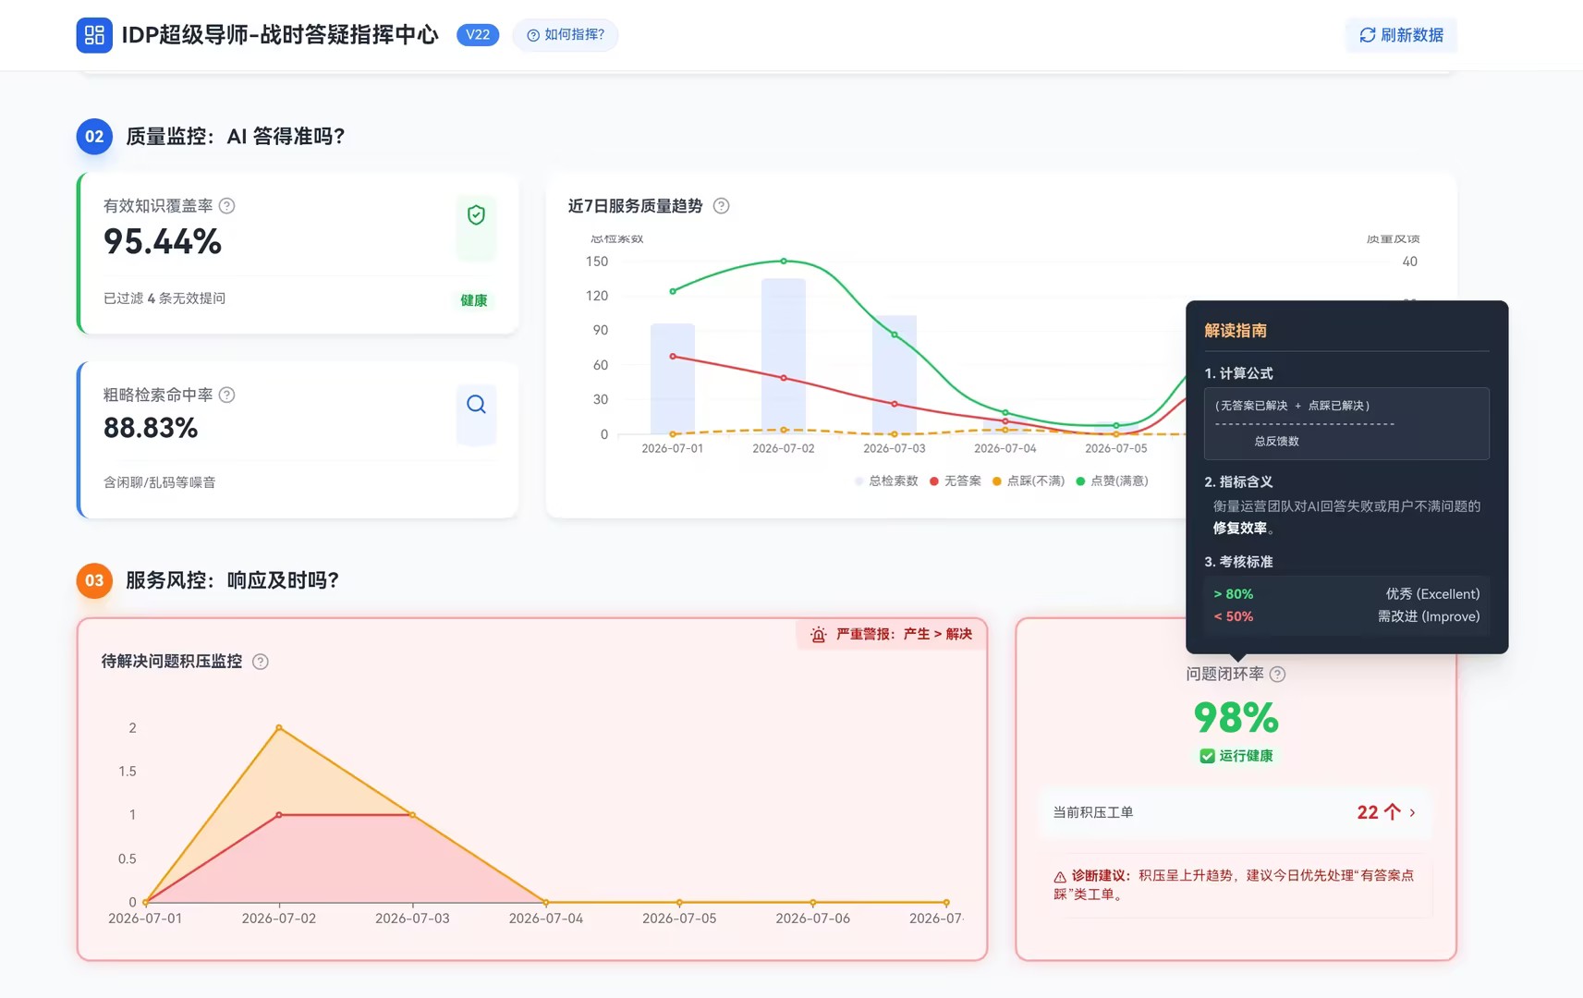Click help icon beside 待解决问题积压监控
Screen dimensions: 1583x998
pyautogui.click(x=261, y=662)
